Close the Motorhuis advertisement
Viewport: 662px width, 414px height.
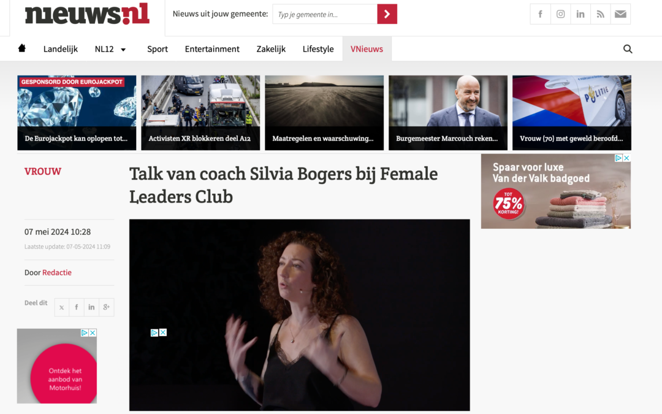tap(93, 333)
